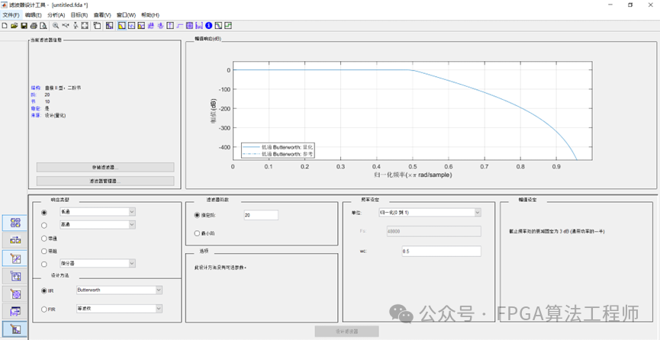Image resolution: width=660 pixels, height=340 pixels.
Task: Open the 文件(F) menu
Action: point(11,14)
